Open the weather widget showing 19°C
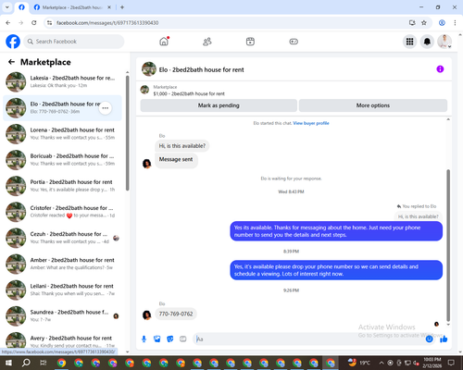Viewport: 463px width, 370px height. point(358,363)
